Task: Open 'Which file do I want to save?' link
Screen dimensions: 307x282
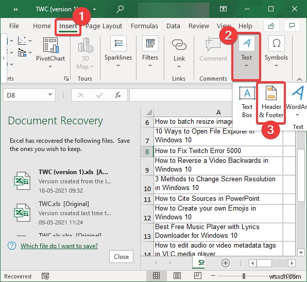Action: tap(59, 246)
